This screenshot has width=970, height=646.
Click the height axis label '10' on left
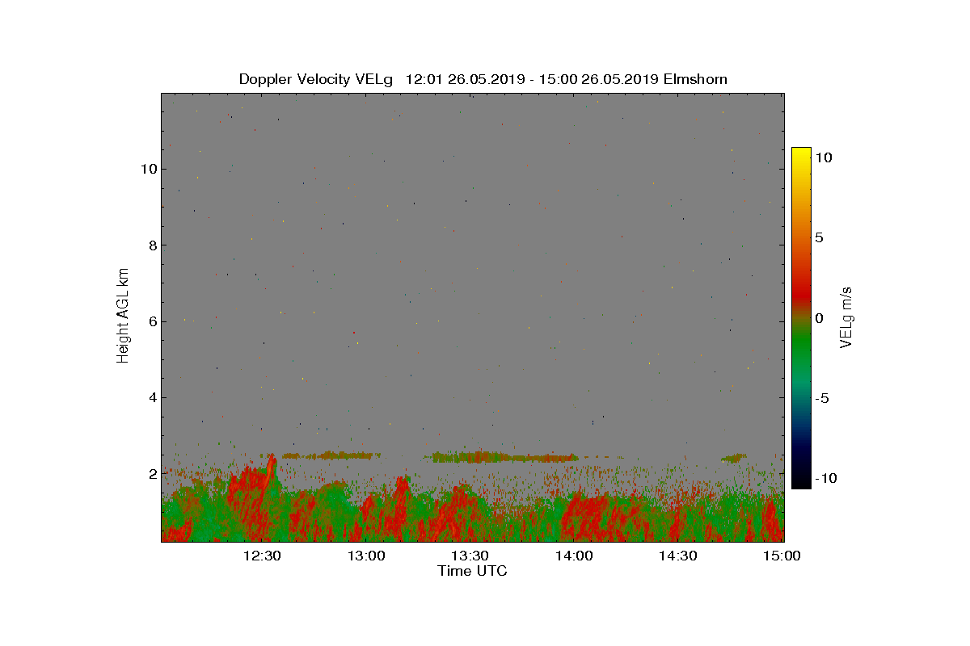tap(147, 169)
